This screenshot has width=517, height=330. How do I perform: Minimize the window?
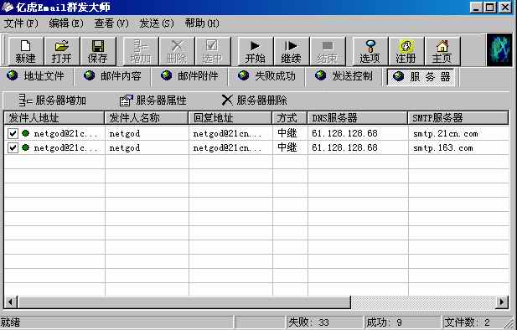476,7
